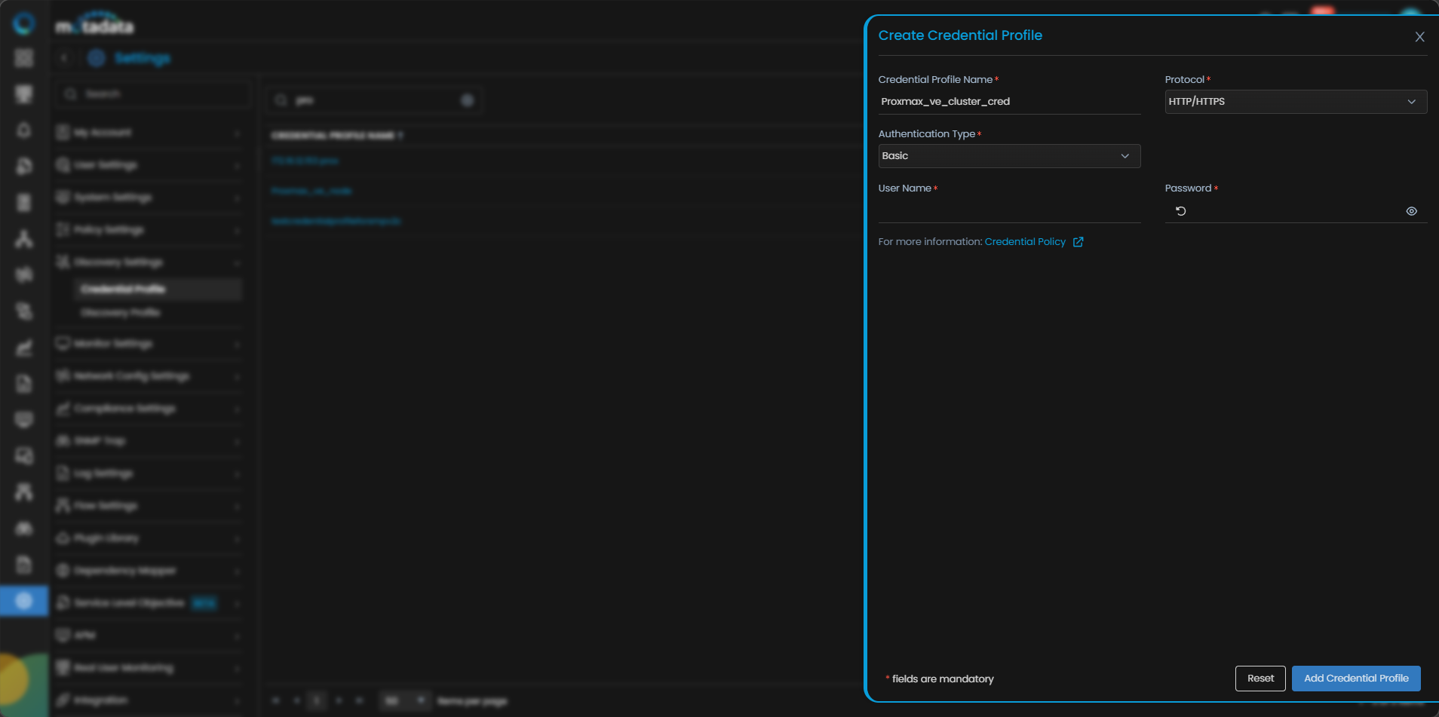
Task: Click the sort icon on Credential Profile Name column
Action: 400,136
